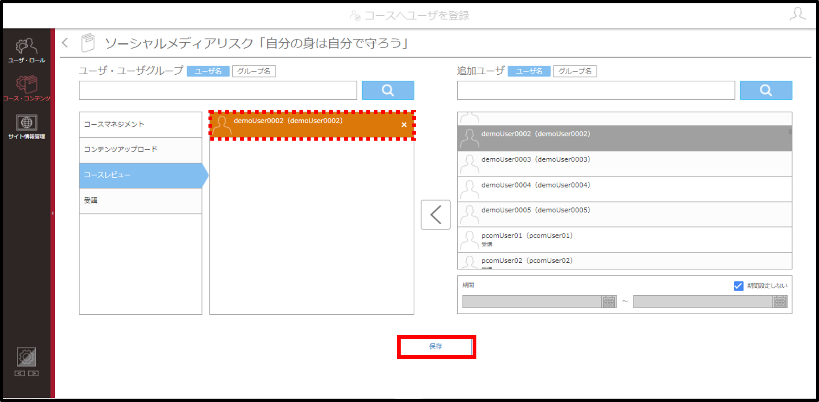Search users in the left search panel

[388, 90]
